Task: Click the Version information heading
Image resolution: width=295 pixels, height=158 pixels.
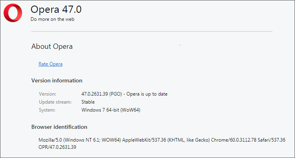Action: point(57,80)
